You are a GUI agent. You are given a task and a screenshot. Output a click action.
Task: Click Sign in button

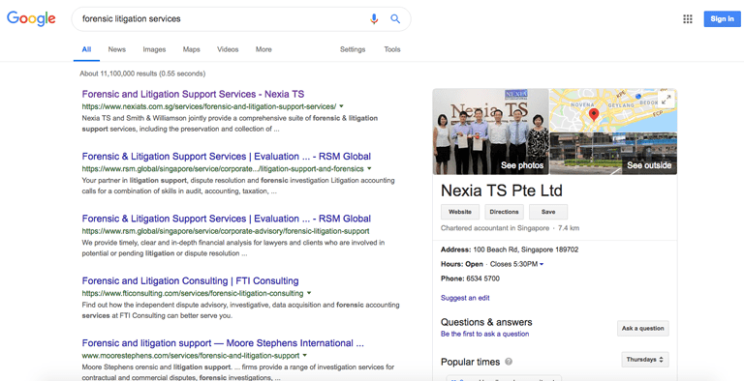pos(722,19)
